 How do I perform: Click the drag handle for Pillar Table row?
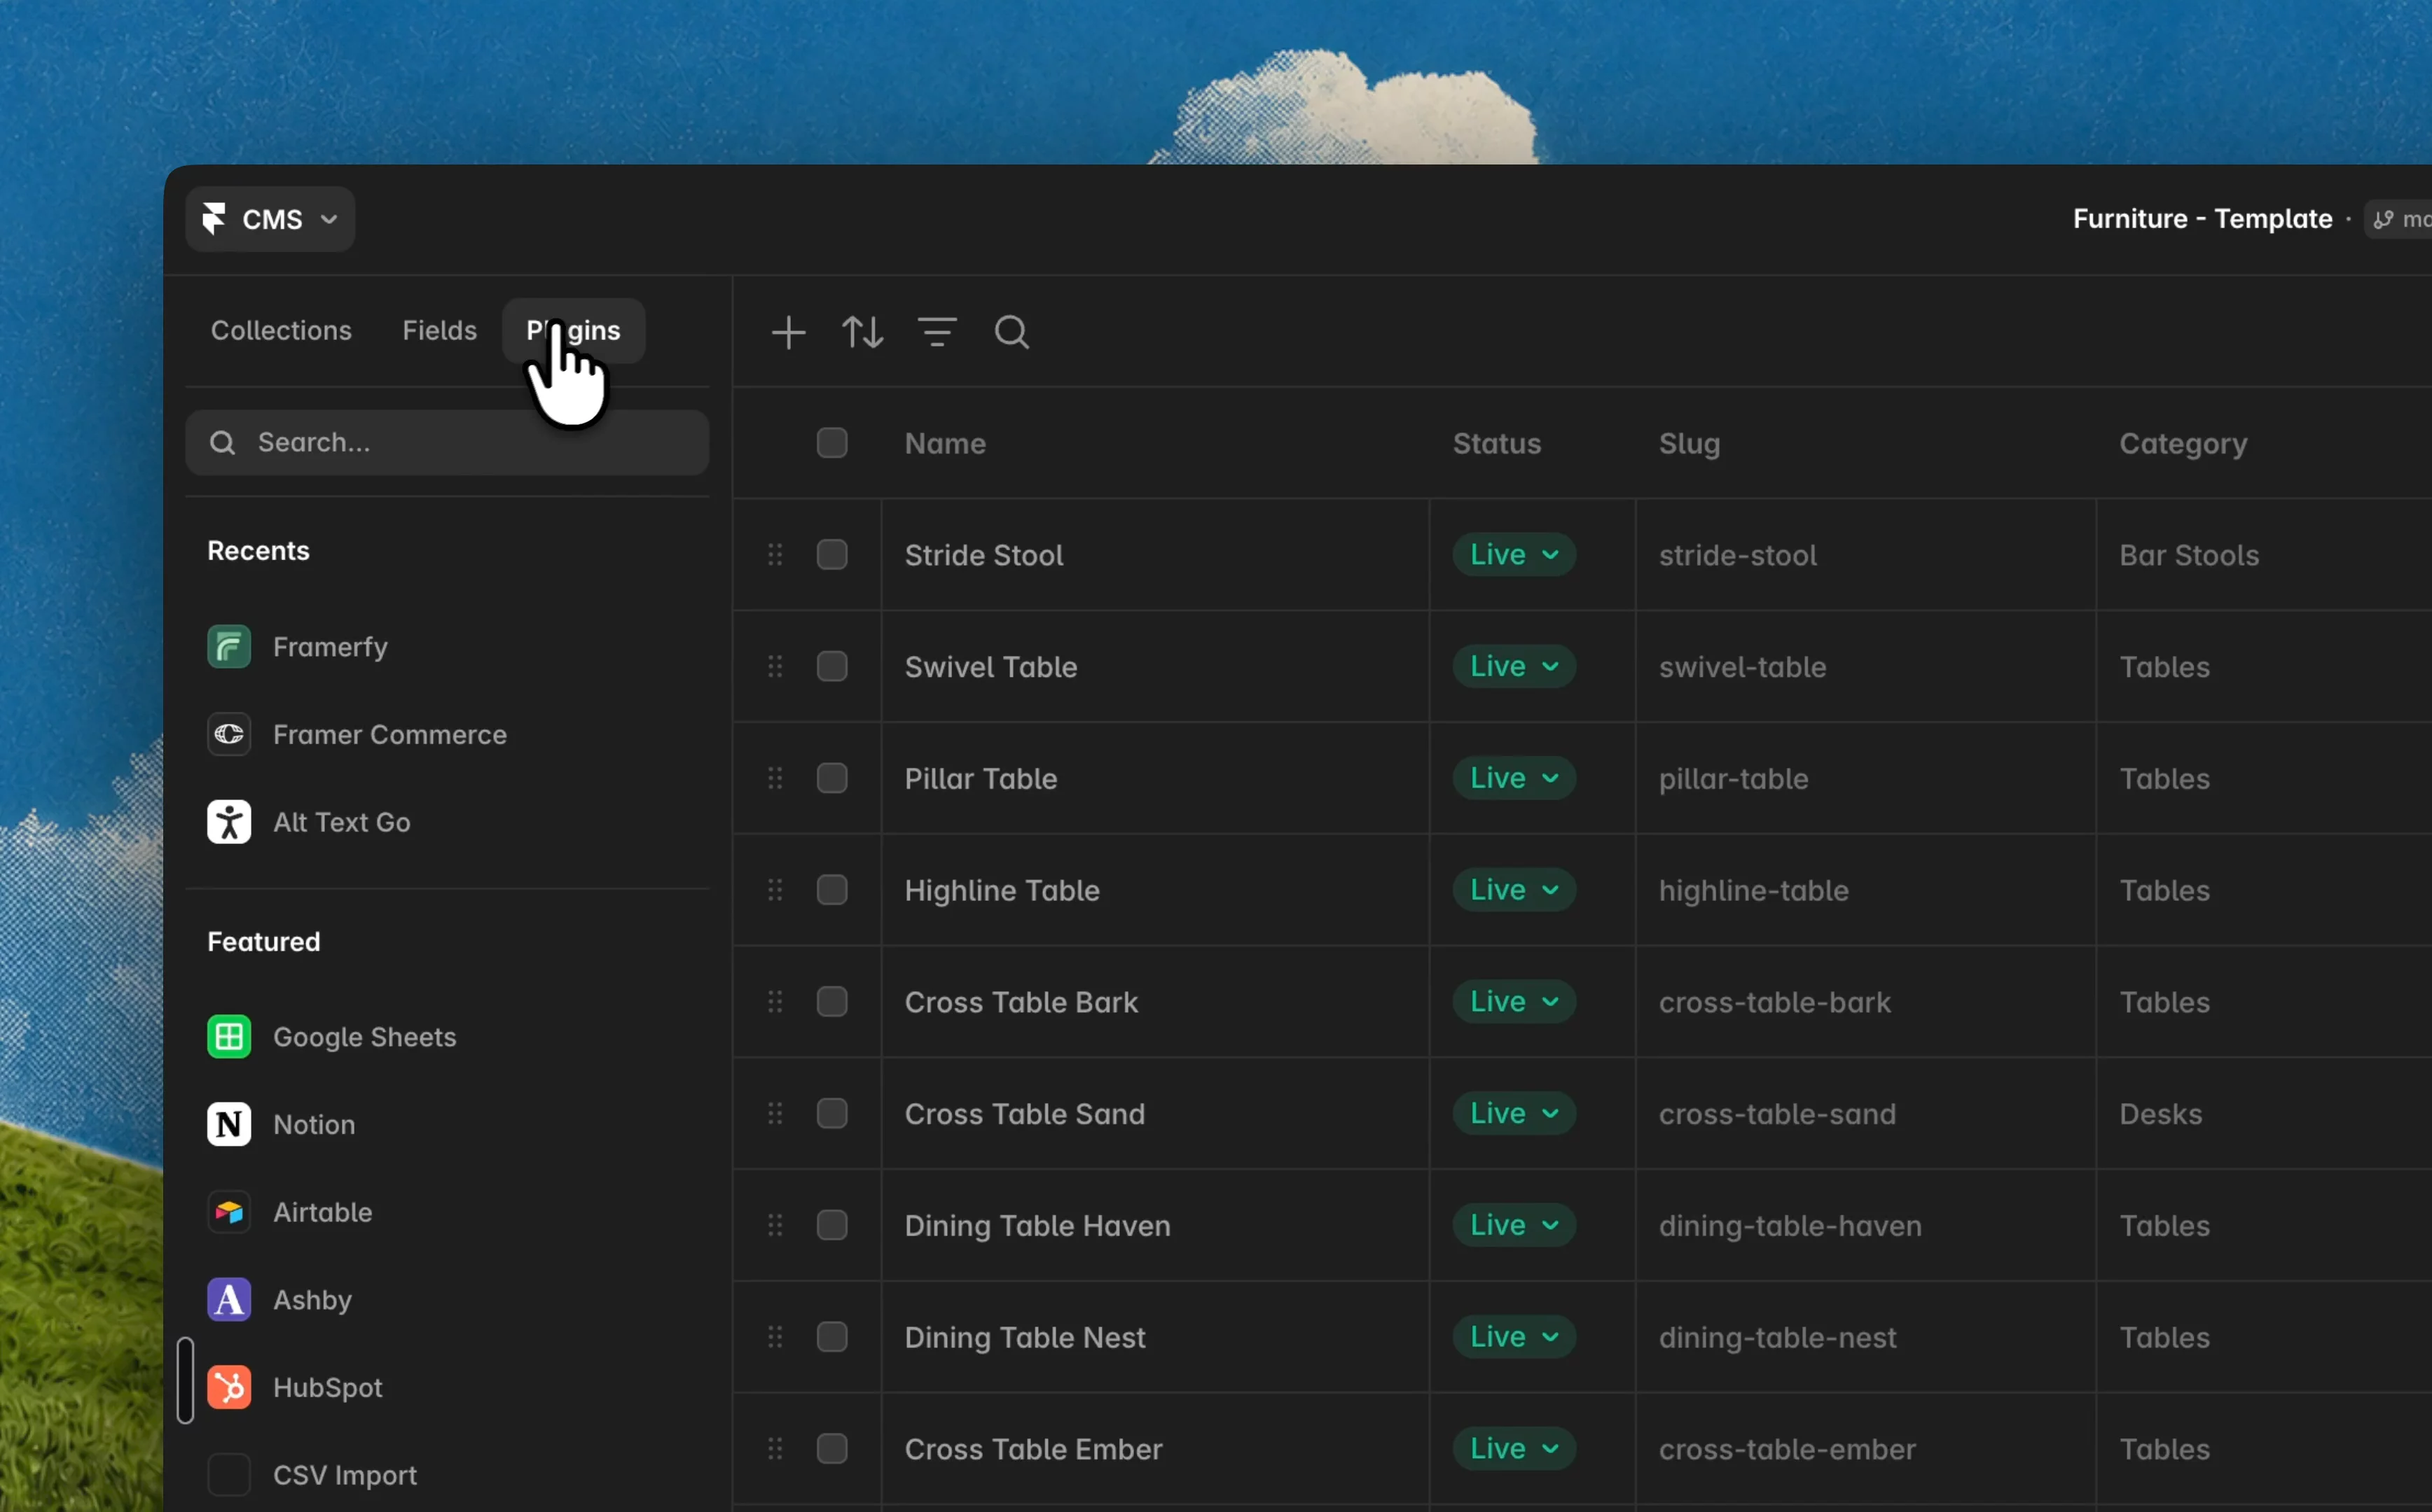click(x=775, y=778)
